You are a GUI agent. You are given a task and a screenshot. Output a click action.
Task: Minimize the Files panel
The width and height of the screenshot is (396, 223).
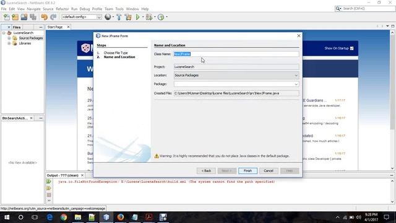[x=41, y=27]
